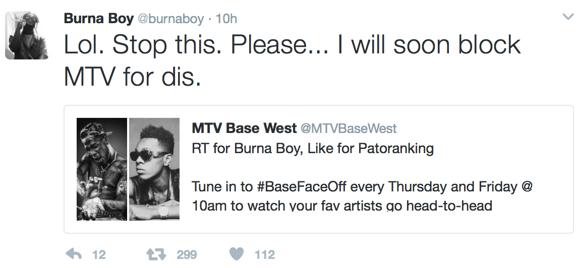Click the "RT for Burna Boy" quoted text

pos(313,149)
